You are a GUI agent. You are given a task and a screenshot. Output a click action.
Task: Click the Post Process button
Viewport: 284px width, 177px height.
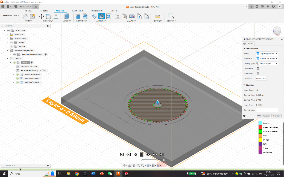(263, 116)
